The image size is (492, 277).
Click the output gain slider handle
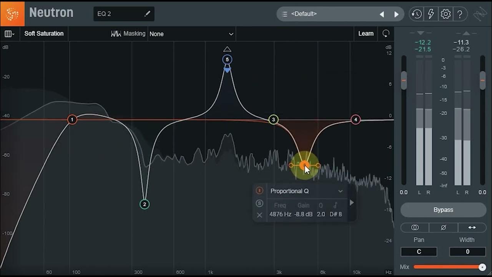click(x=482, y=80)
